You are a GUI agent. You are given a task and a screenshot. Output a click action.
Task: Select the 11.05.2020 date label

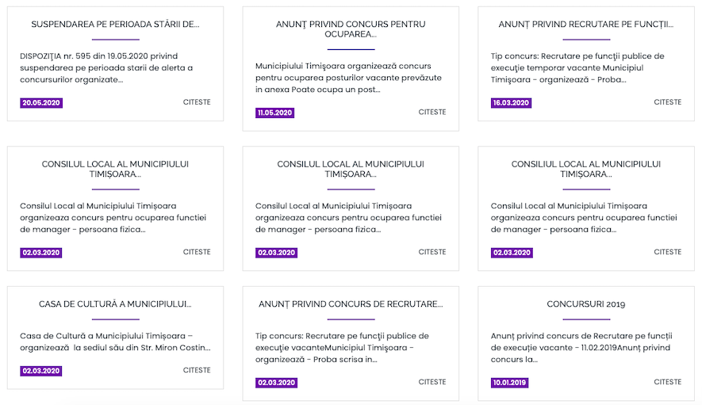[274, 113]
